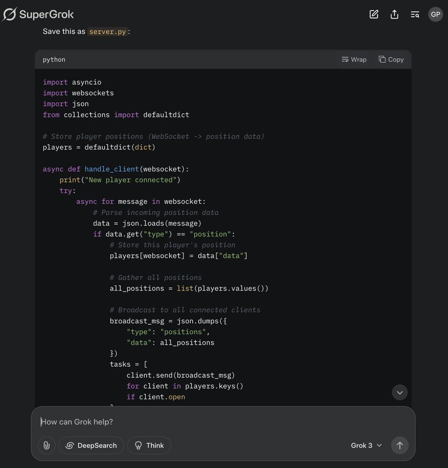Click the send arrow button
The width and height of the screenshot is (448, 468).
click(x=400, y=445)
